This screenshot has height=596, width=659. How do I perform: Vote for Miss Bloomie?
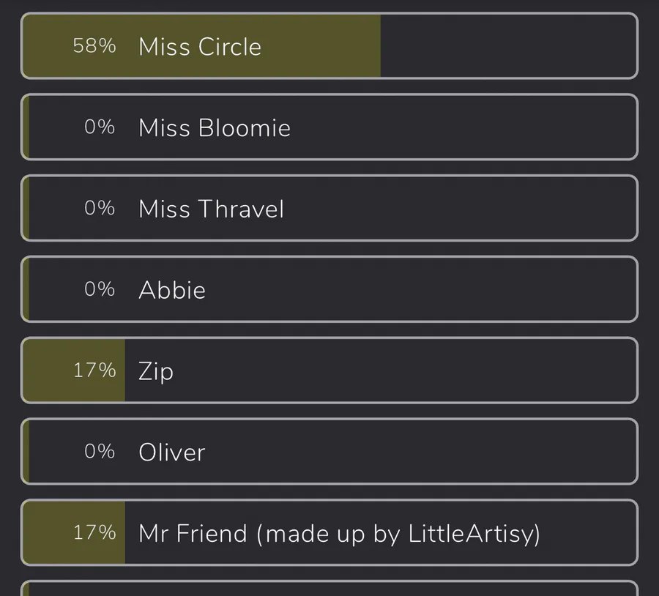(x=329, y=127)
